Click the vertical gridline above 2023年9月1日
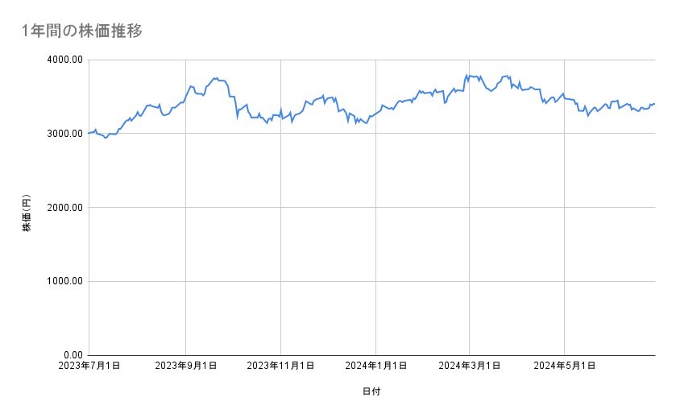Image resolution: width=676 pixels, height=418 pixels. [x=186, y=242]
